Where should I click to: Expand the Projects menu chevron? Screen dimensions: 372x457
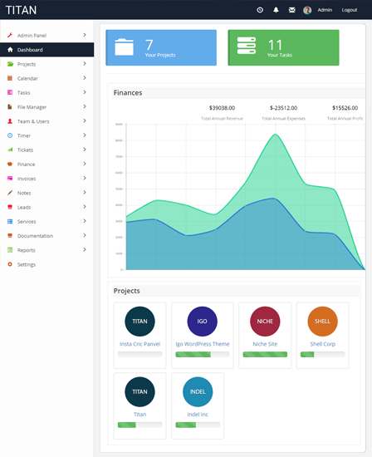click(x=85, y=63)
